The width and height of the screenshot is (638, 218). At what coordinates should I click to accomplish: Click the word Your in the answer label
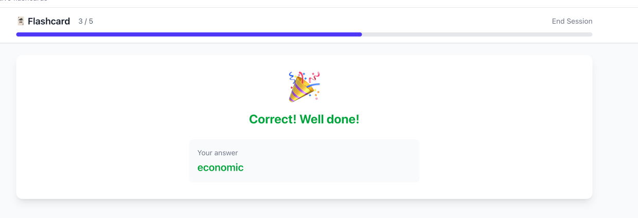click(x=205, y=153)
